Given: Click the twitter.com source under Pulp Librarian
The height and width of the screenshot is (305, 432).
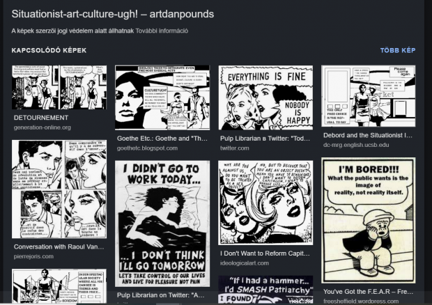Looking at the screenshot, I should tap(234, 148).
